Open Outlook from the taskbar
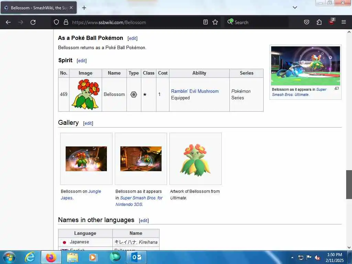The image size is (352, 264). (136, 257)
